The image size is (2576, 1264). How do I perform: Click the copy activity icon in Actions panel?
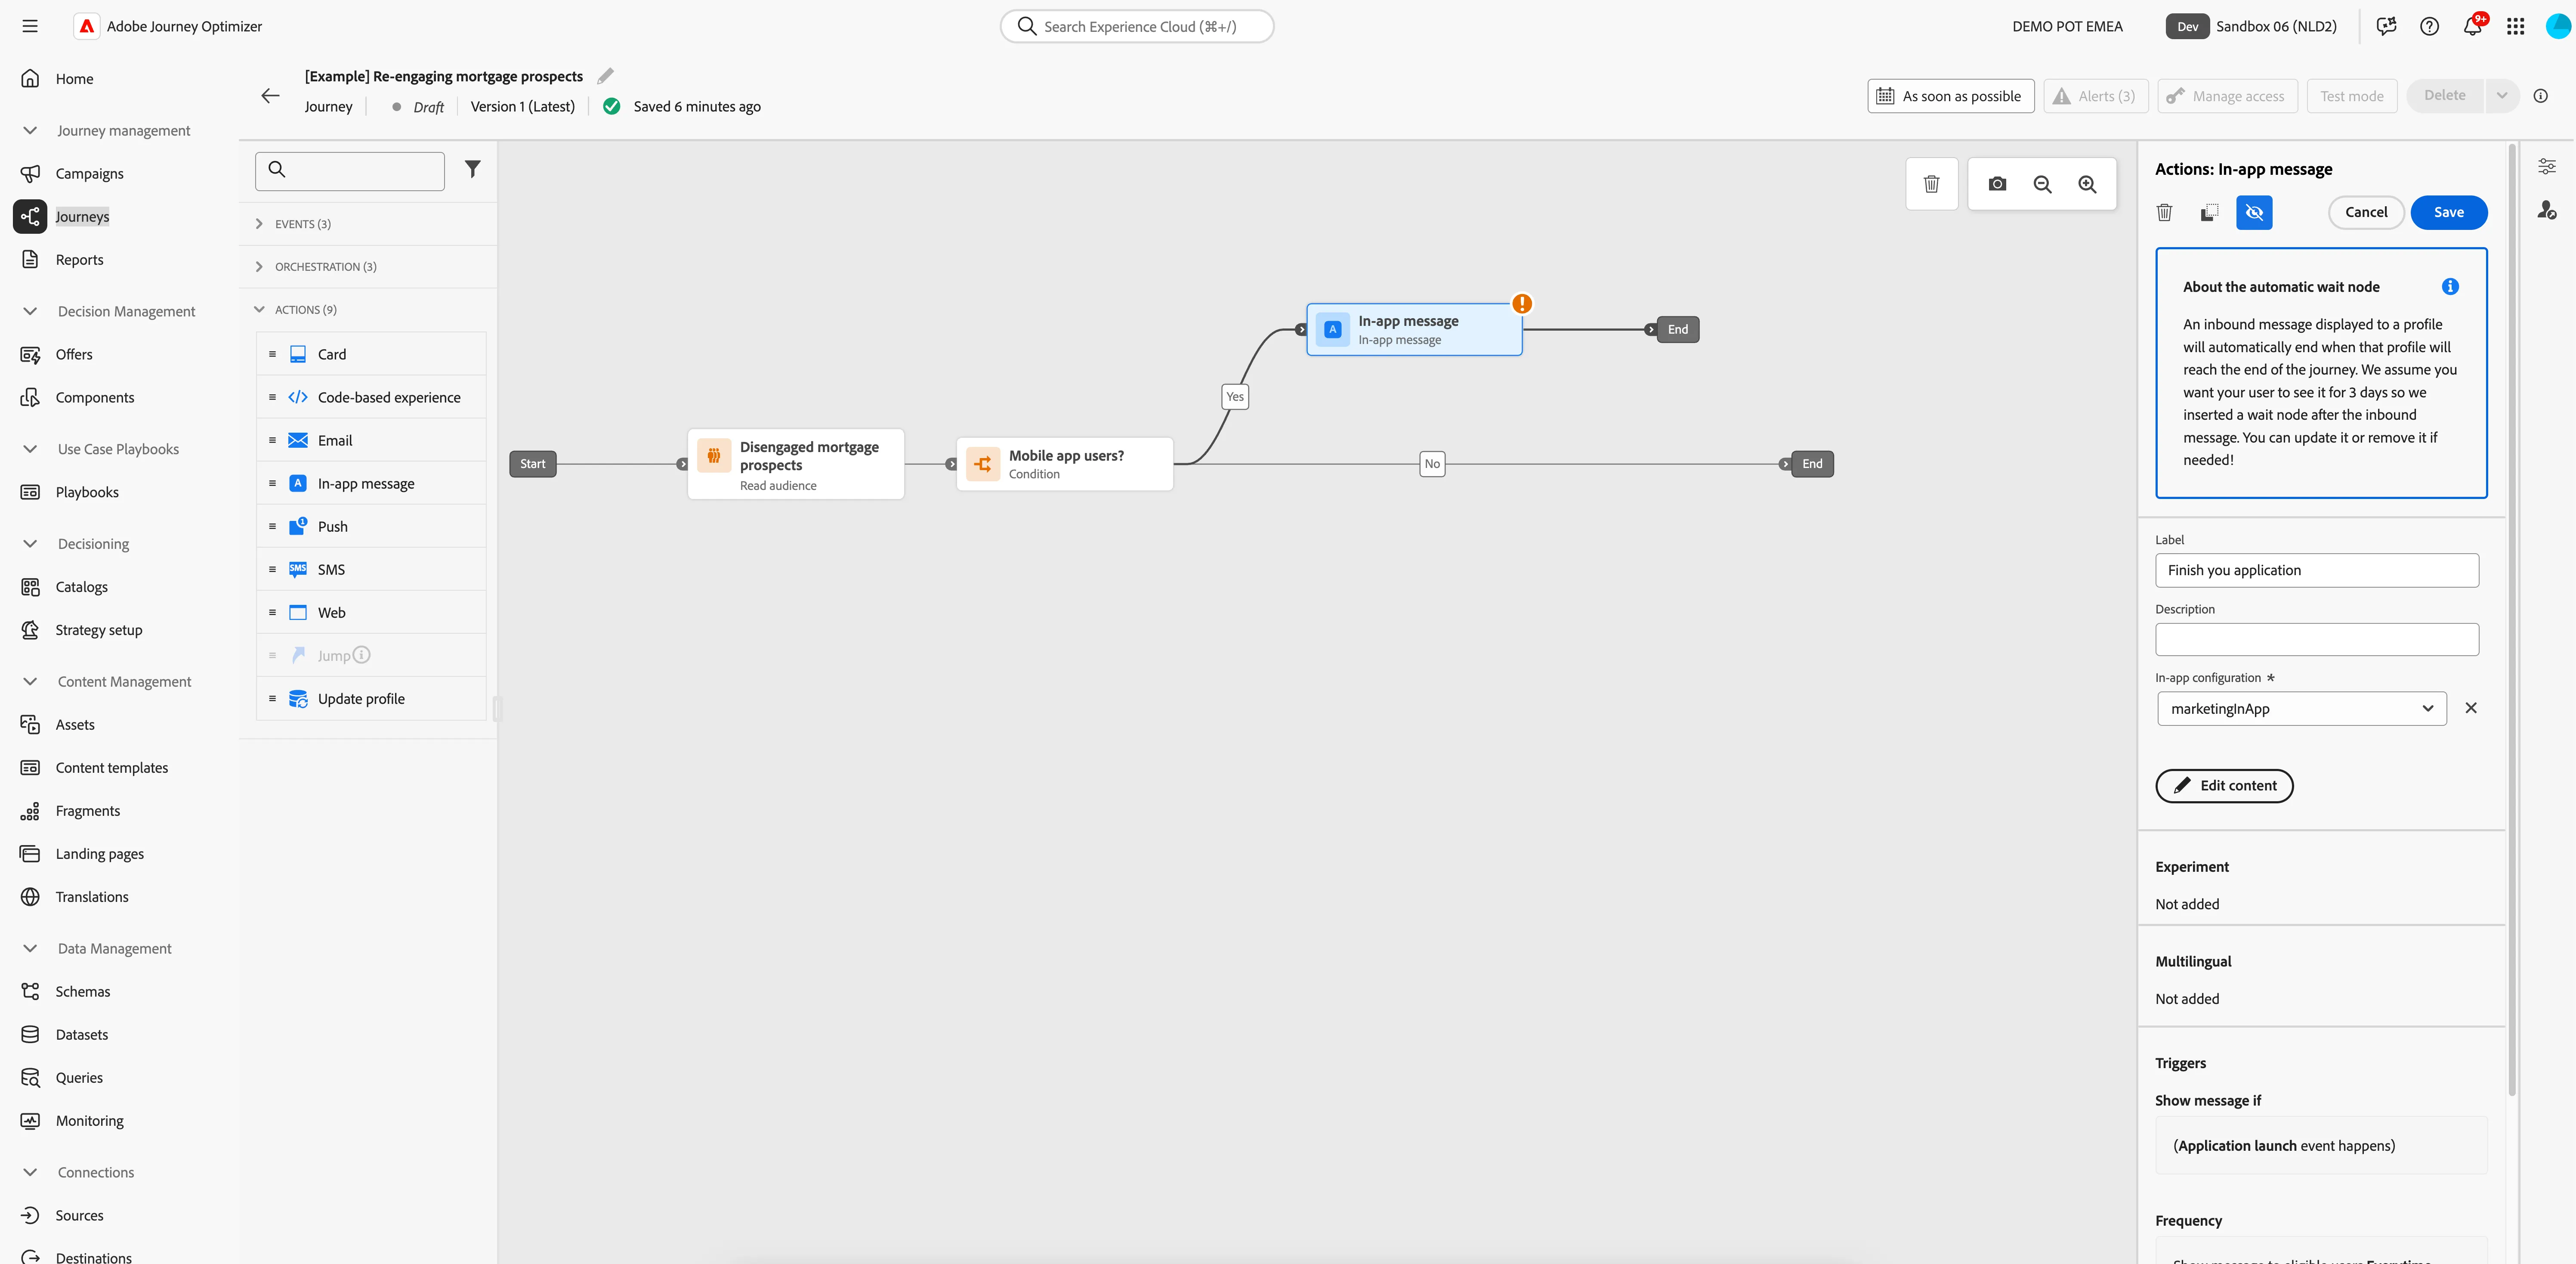point(2209,212)
